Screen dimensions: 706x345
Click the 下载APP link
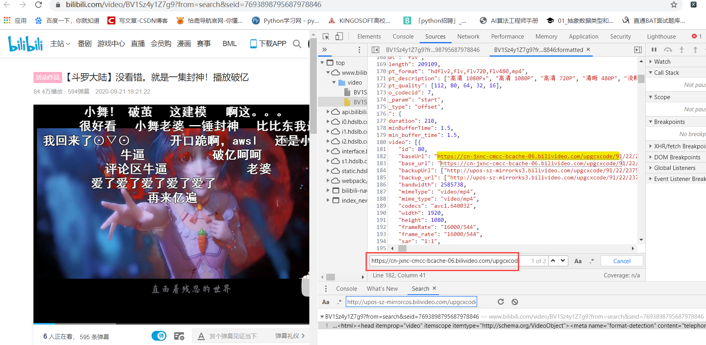(268, 44)
